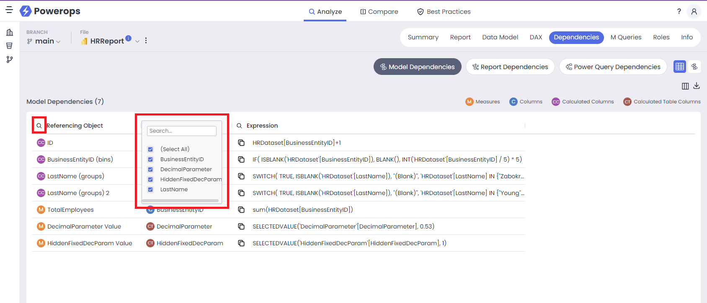The height and width of the screenshot is (303, 707).
Task: Open the user profile icon
Action: coord(694,11)
